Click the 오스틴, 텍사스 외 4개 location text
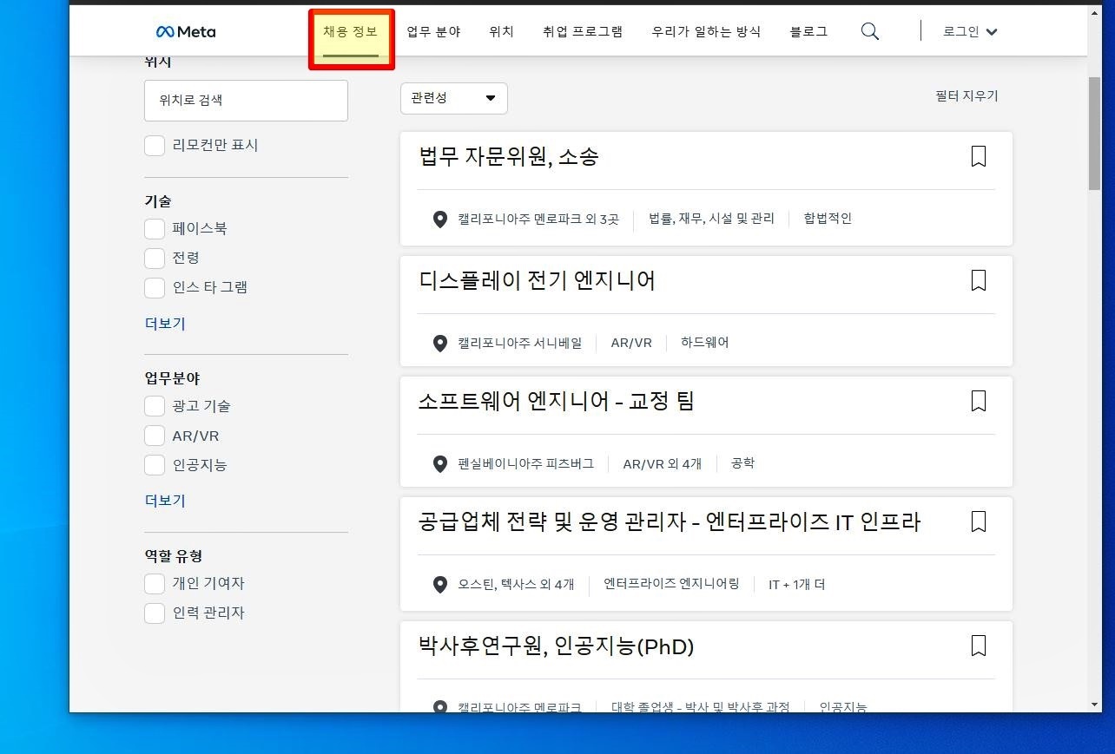Image resolution: width=1115 pixels, height=754 pixels. click(516, 585)
